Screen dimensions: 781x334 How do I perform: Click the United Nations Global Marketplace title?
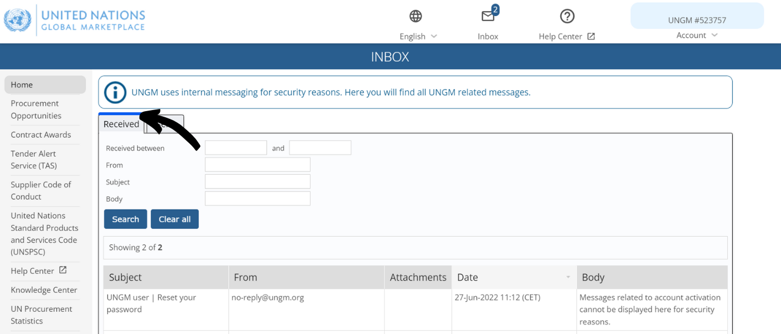pos(93,20)
